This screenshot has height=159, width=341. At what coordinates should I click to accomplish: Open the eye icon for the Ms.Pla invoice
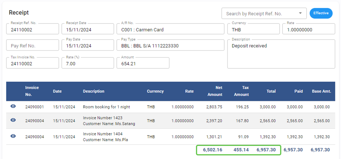[13, 136]
